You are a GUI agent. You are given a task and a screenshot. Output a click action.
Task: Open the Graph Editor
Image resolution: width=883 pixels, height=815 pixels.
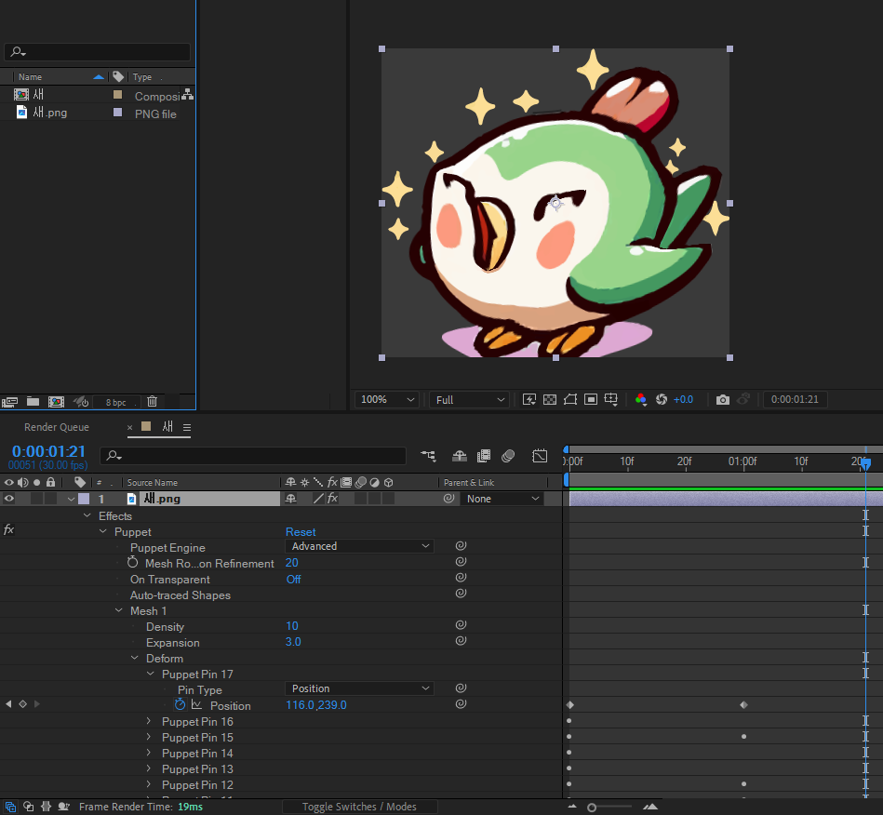click(540, 456)
